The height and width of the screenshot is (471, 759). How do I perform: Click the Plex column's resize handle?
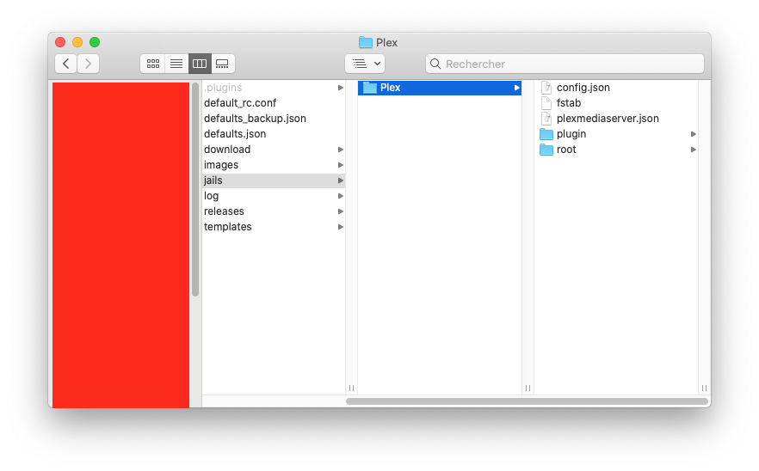[528, 388]
